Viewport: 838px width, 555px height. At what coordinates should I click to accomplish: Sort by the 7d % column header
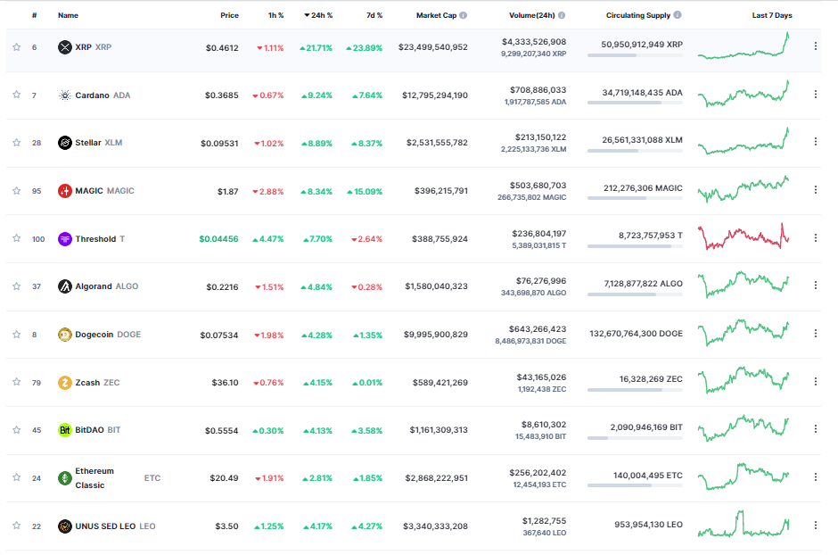[374, 15]
